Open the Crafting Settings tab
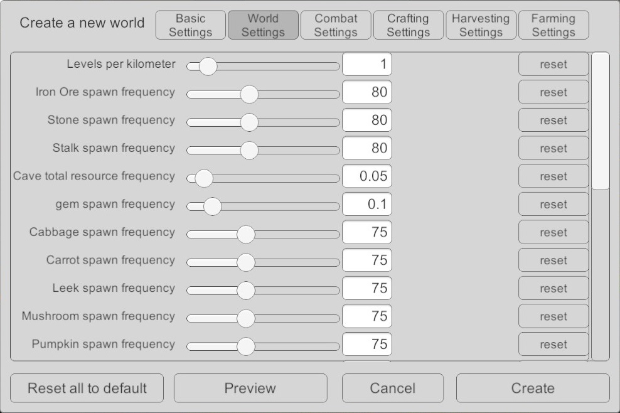 (408, 25)
